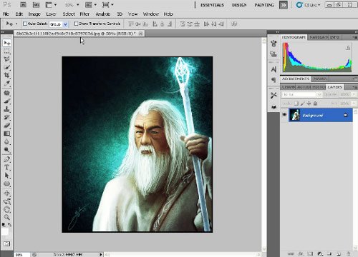Viewport: 358px width, 257px height.
Task: Open the Window menu
Action: click(151, 14)
